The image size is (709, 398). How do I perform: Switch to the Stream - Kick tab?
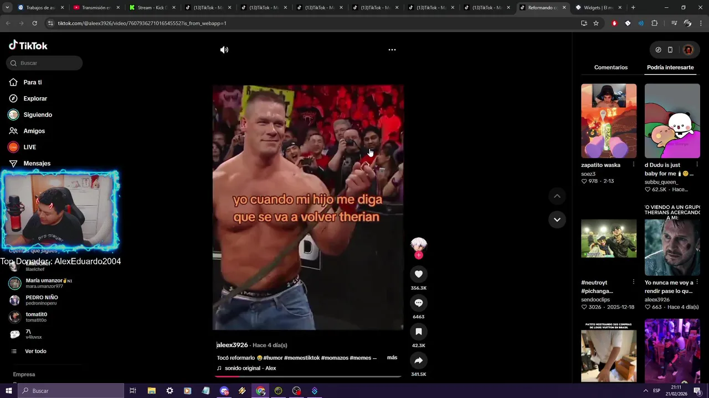click(x=152, y=8)
